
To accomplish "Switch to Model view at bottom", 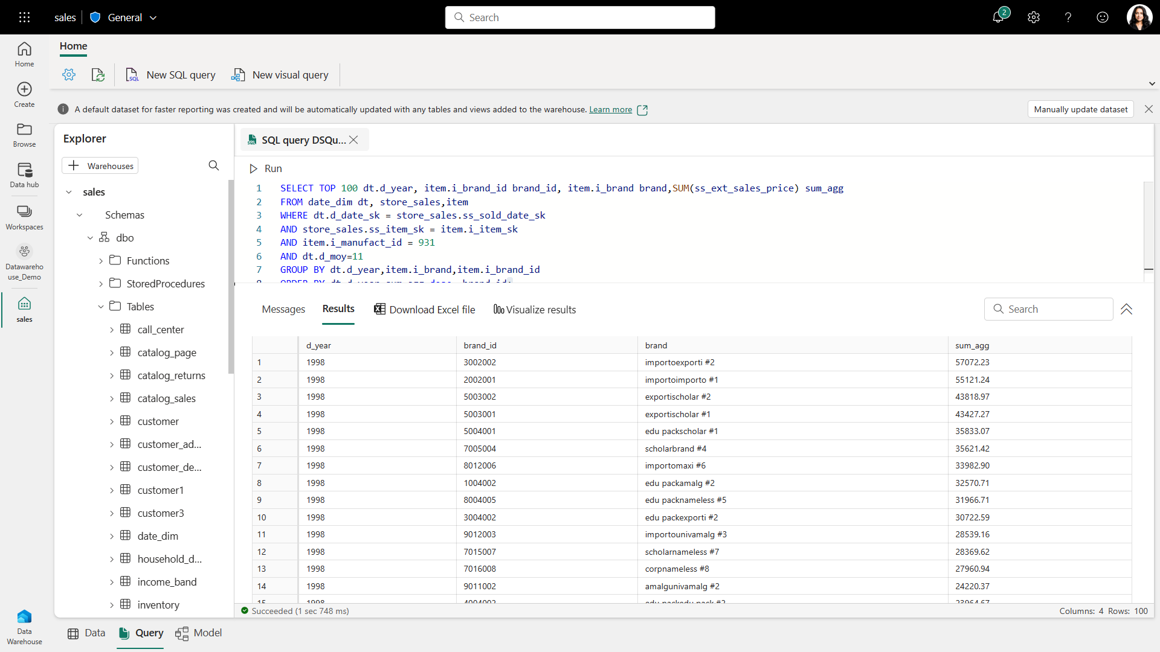I will tap(199, 633).
